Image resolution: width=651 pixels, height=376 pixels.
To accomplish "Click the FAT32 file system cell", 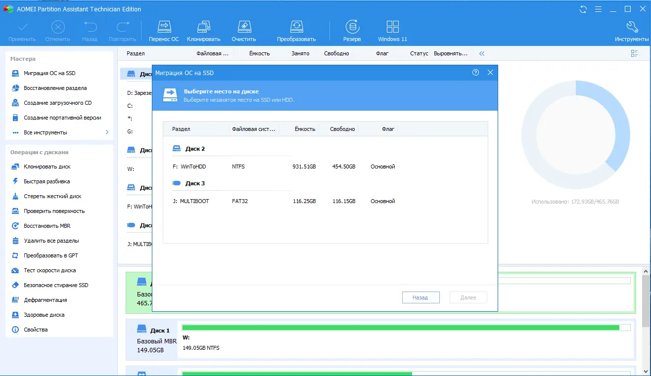I will 240,201.
